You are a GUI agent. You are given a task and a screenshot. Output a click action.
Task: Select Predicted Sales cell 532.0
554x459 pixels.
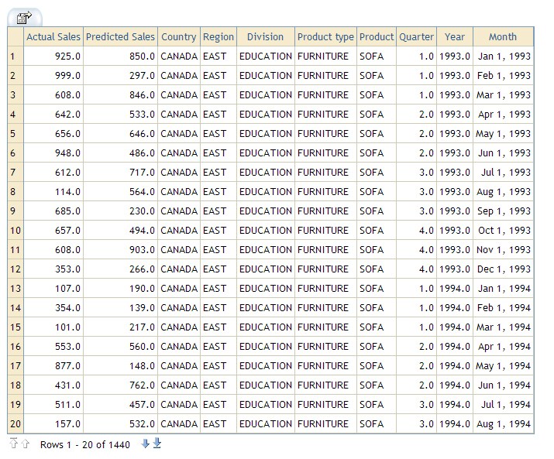(x=120, y=423)
